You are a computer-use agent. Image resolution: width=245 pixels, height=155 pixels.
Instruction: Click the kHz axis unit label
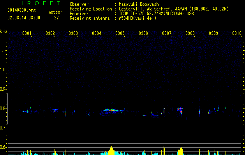click(x=4, y=31)
